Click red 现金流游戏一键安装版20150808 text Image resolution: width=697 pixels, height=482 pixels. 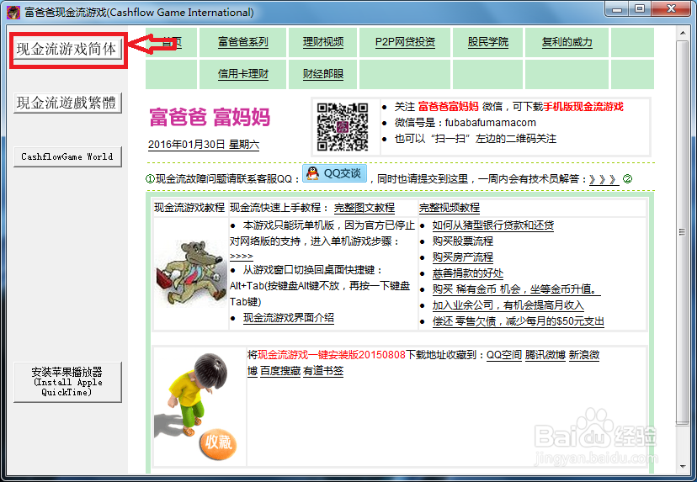[x=331, y=355]
